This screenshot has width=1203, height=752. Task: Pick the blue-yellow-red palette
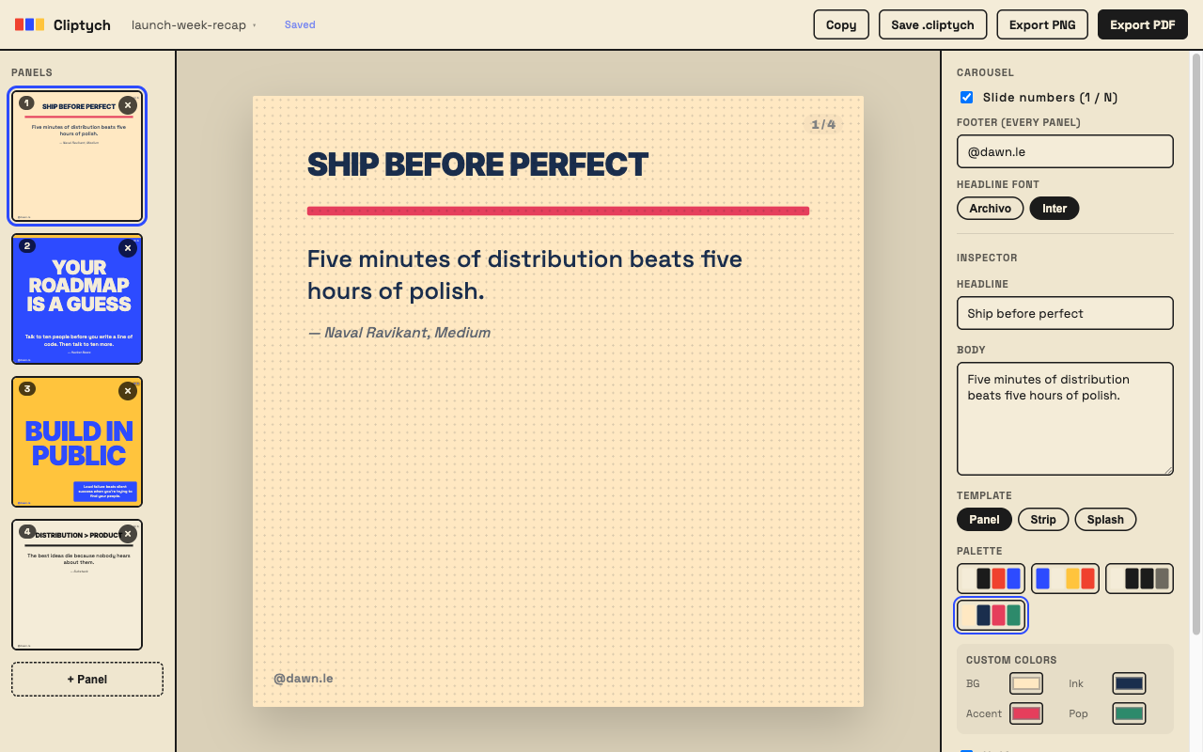pyautogui.click(x=1065, y=578)
